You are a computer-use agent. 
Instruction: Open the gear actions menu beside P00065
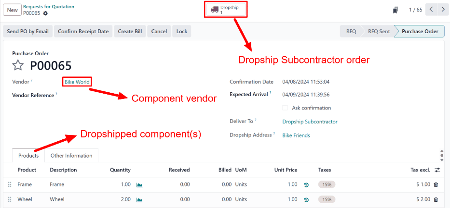[x=45, y=13]
